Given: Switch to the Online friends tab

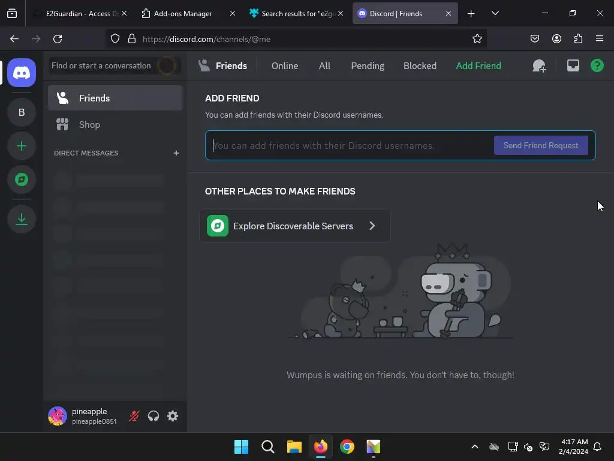Looking at the screenshot, I should click(285, 66).
